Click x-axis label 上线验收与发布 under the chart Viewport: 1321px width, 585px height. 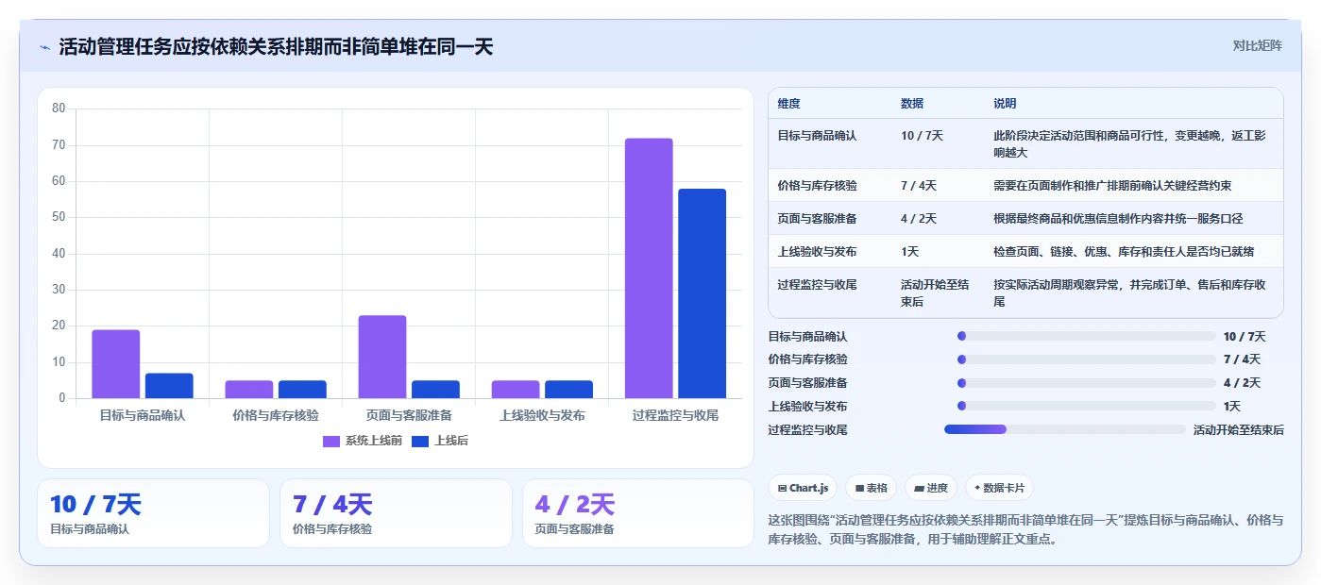[x=542, y=415]
